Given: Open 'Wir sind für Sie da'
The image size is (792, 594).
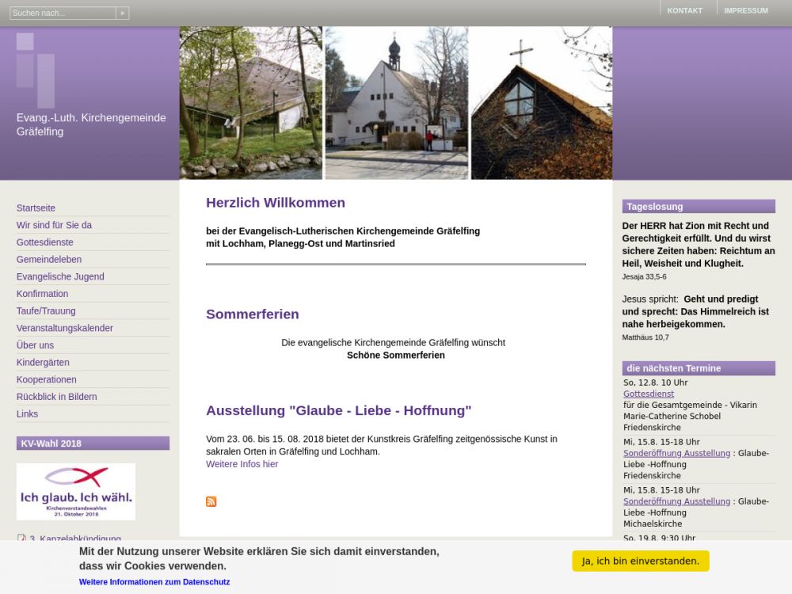Looking at the screenshot, I should (x=54, y=226).
